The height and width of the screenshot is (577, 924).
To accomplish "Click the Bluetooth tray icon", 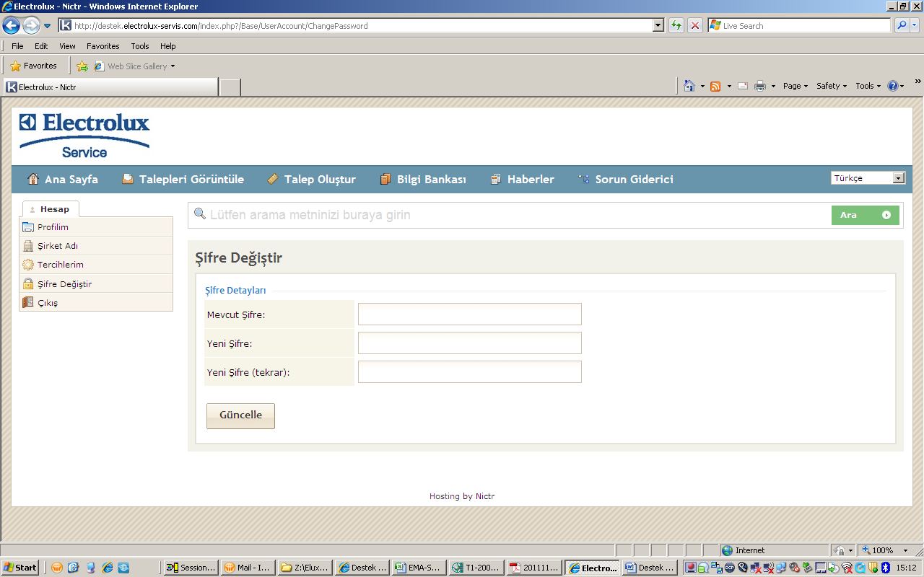I will pos(886,568).
